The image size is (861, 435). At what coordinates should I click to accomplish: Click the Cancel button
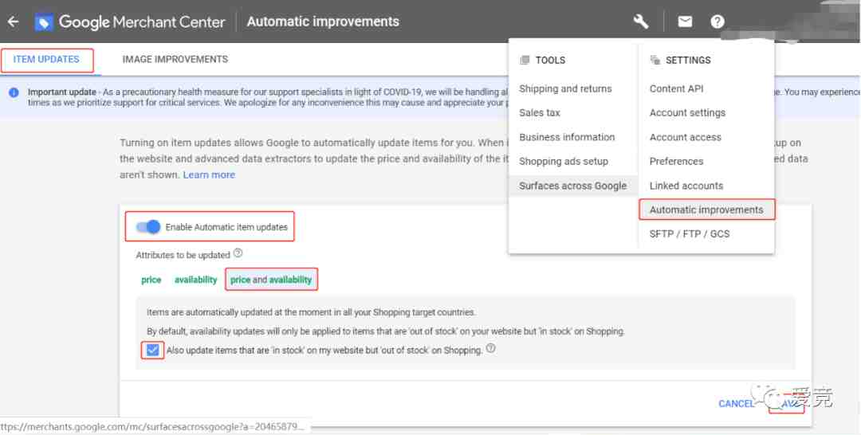737,404
